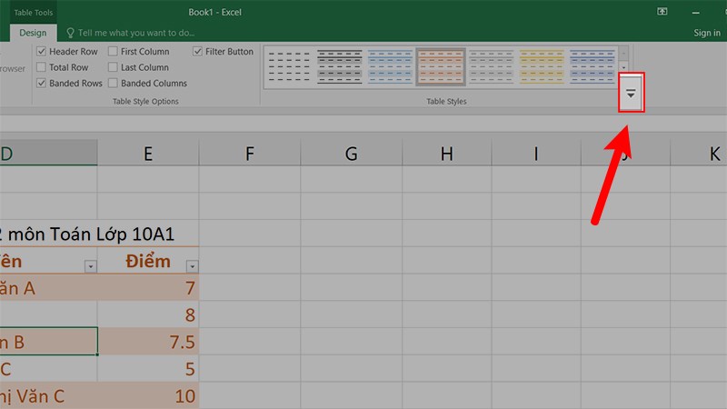Screen dimensions: 727x409
Task: Choose the plain light table style
Action: pyautogui.click(x=289, y=65)
